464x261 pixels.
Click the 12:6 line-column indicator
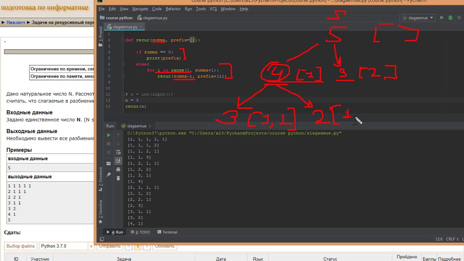click(439, 239)
